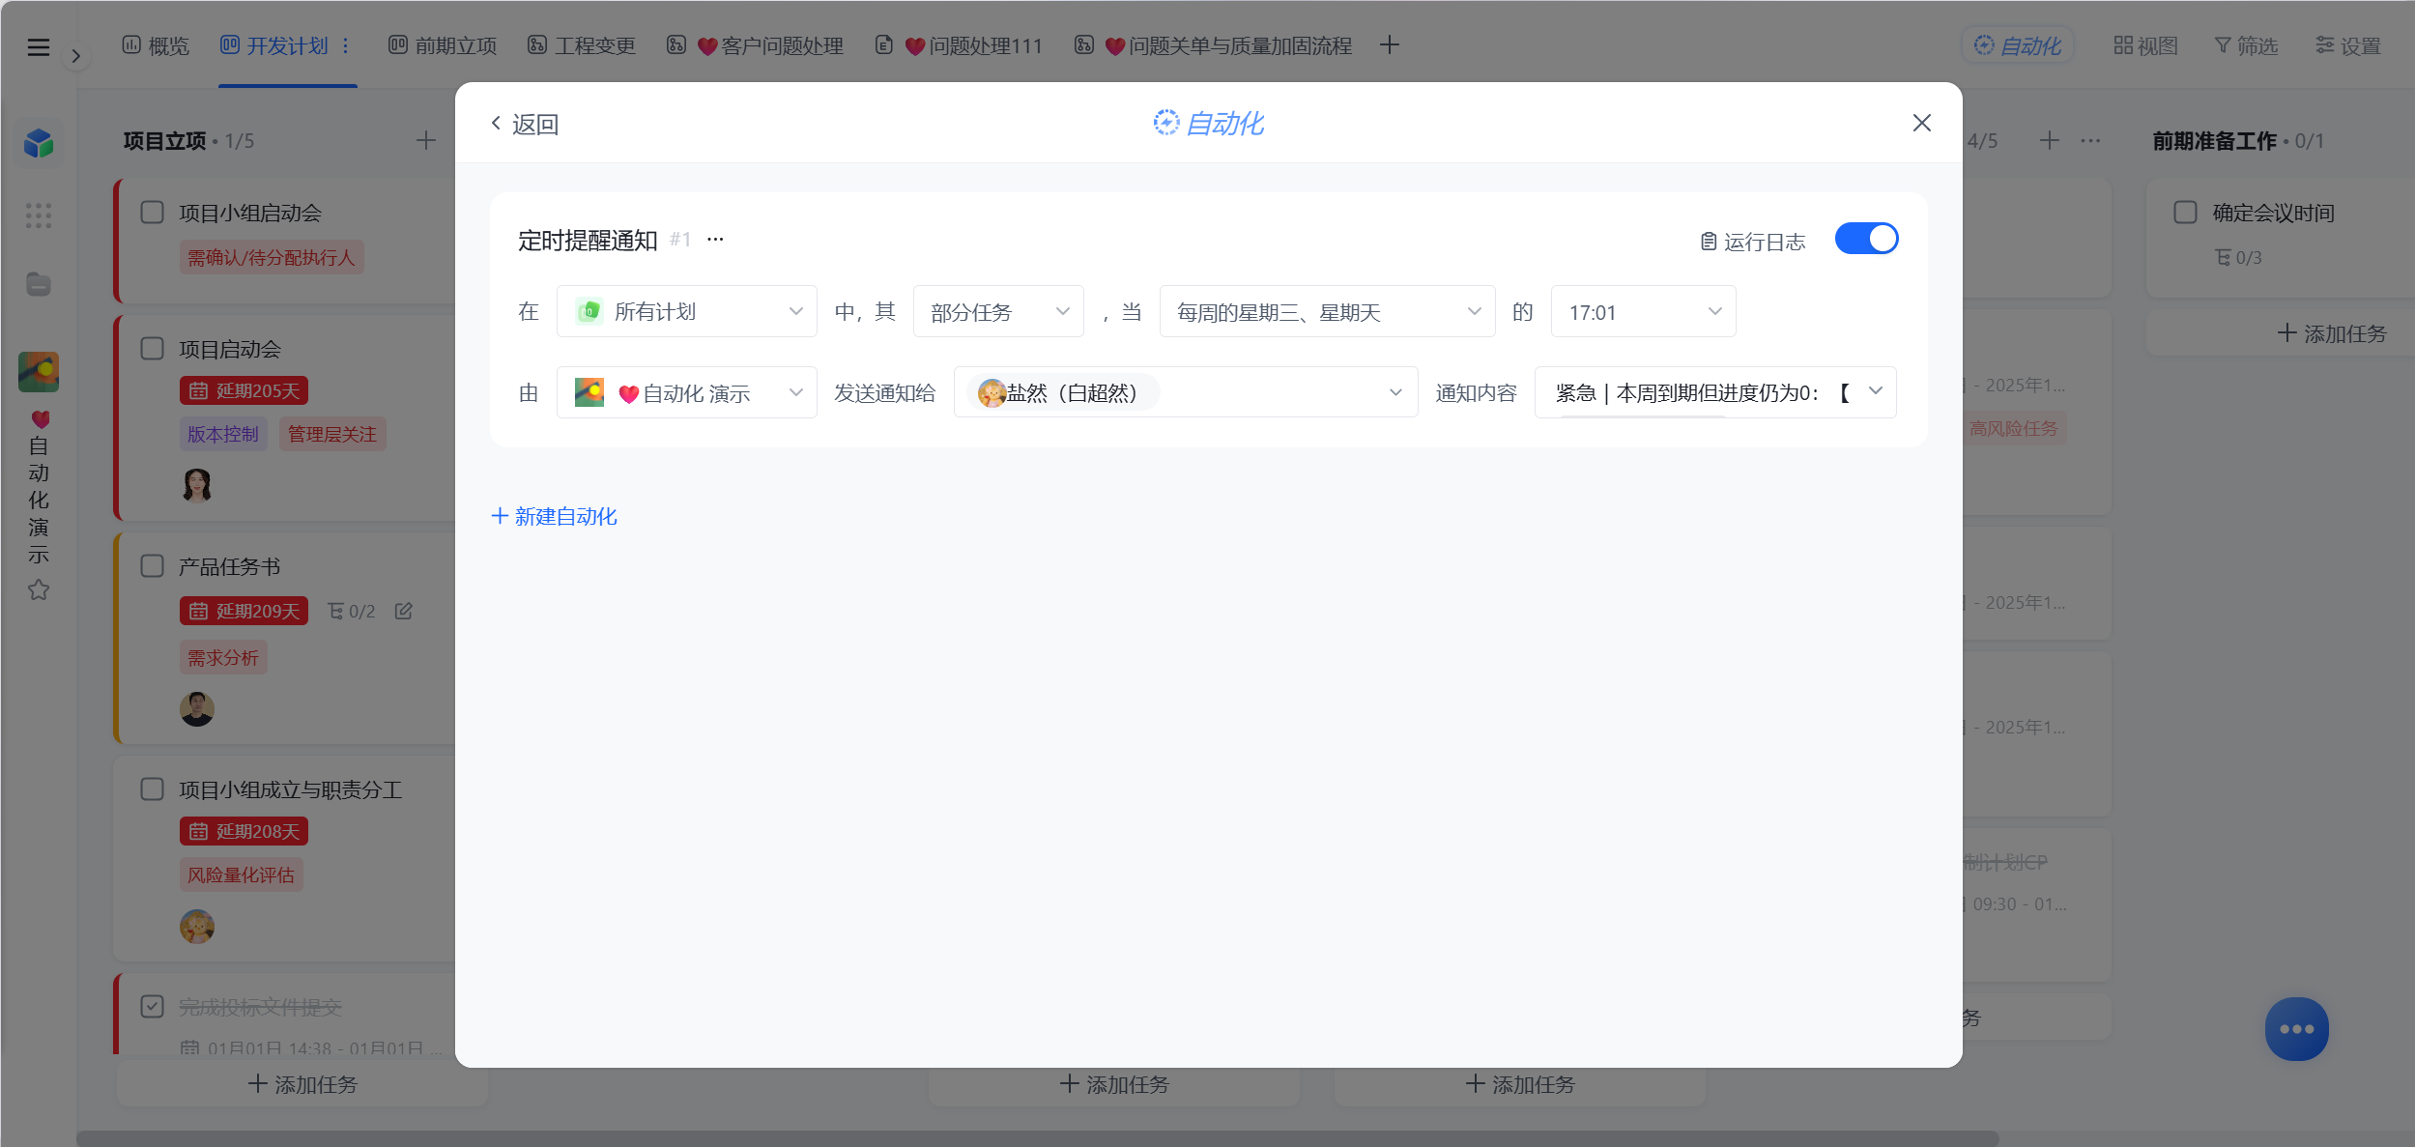Viewport: 2415px width, 1147px height.
Task: Uncheck the 完成投标文件提交 checkbox
Action: click(x=153, y=1006)
